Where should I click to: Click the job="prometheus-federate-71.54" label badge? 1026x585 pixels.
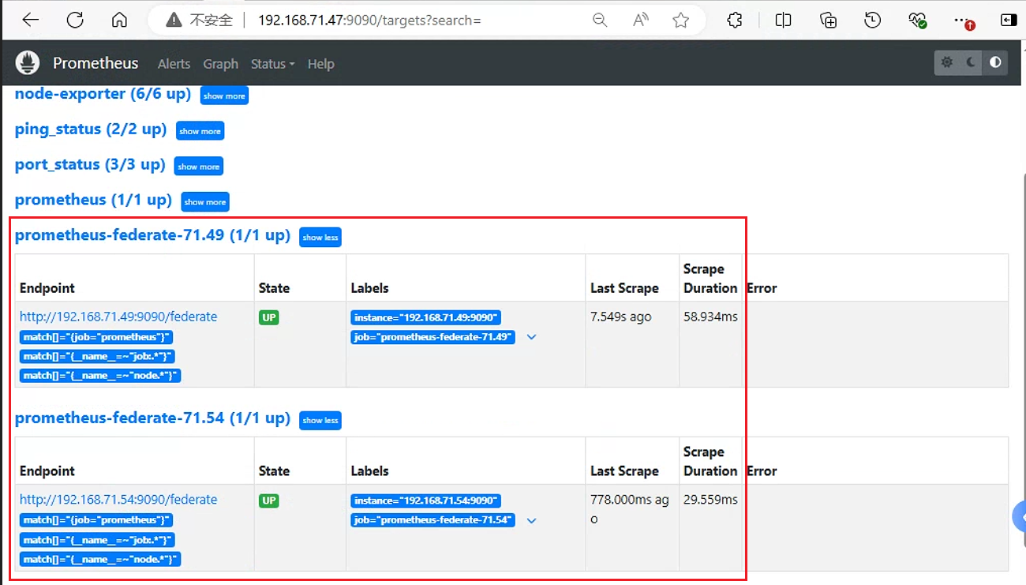432,520
